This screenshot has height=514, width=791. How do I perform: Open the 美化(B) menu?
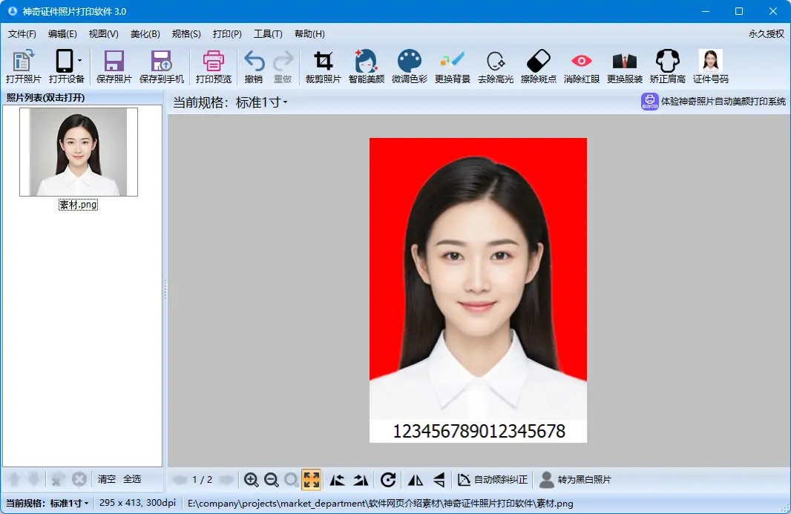coord(145,34)
